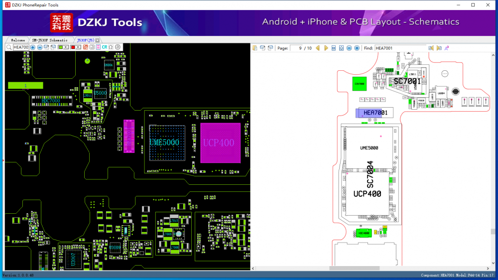Switch to the SM-J530F Schematic tab
Image resolution: width=498 pixels, height=280 pixels.
[x=50, y=40]
